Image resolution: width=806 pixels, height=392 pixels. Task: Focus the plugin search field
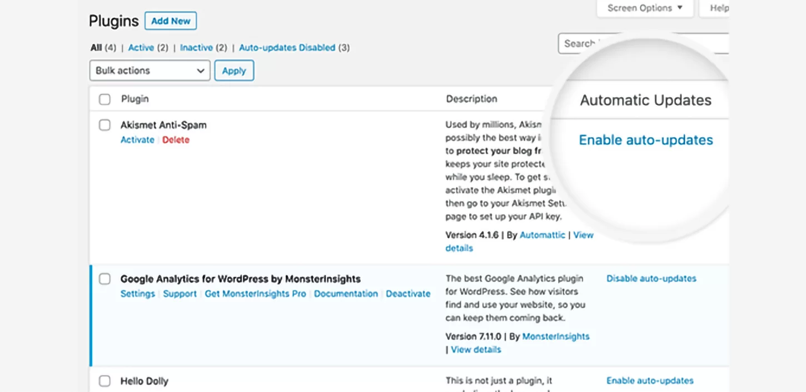(x=643, y=43)
